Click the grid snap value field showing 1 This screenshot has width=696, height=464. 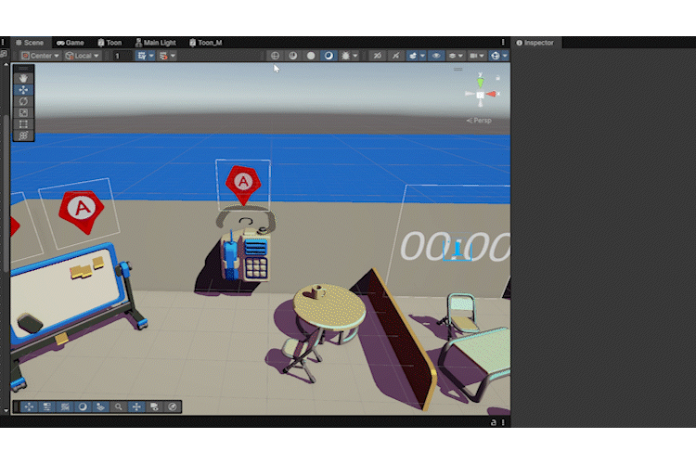[122, 56]
